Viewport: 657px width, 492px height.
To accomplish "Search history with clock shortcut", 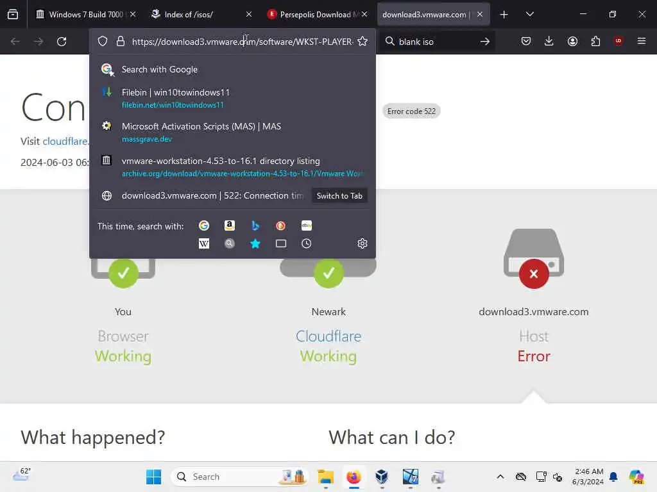I will point(306,243).
